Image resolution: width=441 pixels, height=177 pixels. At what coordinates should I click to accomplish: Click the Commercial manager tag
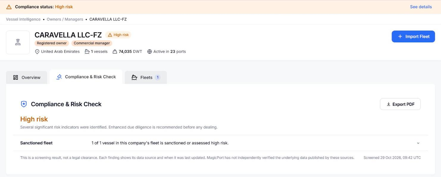coord(92,43)
